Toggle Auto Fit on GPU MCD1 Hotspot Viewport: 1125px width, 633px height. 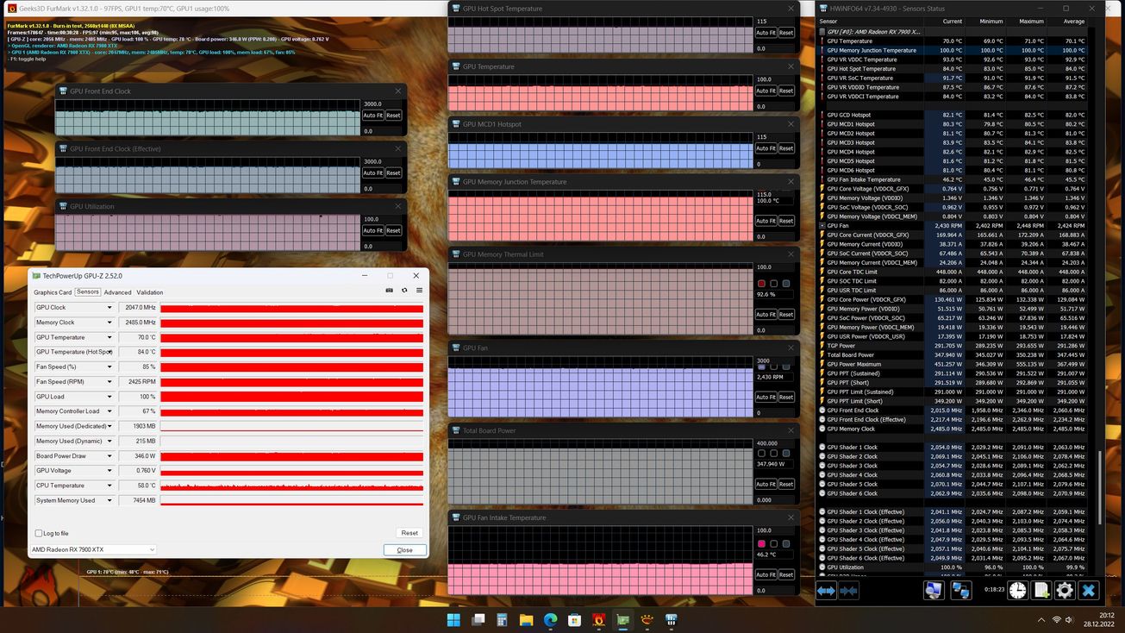click(x=766, y=148)
